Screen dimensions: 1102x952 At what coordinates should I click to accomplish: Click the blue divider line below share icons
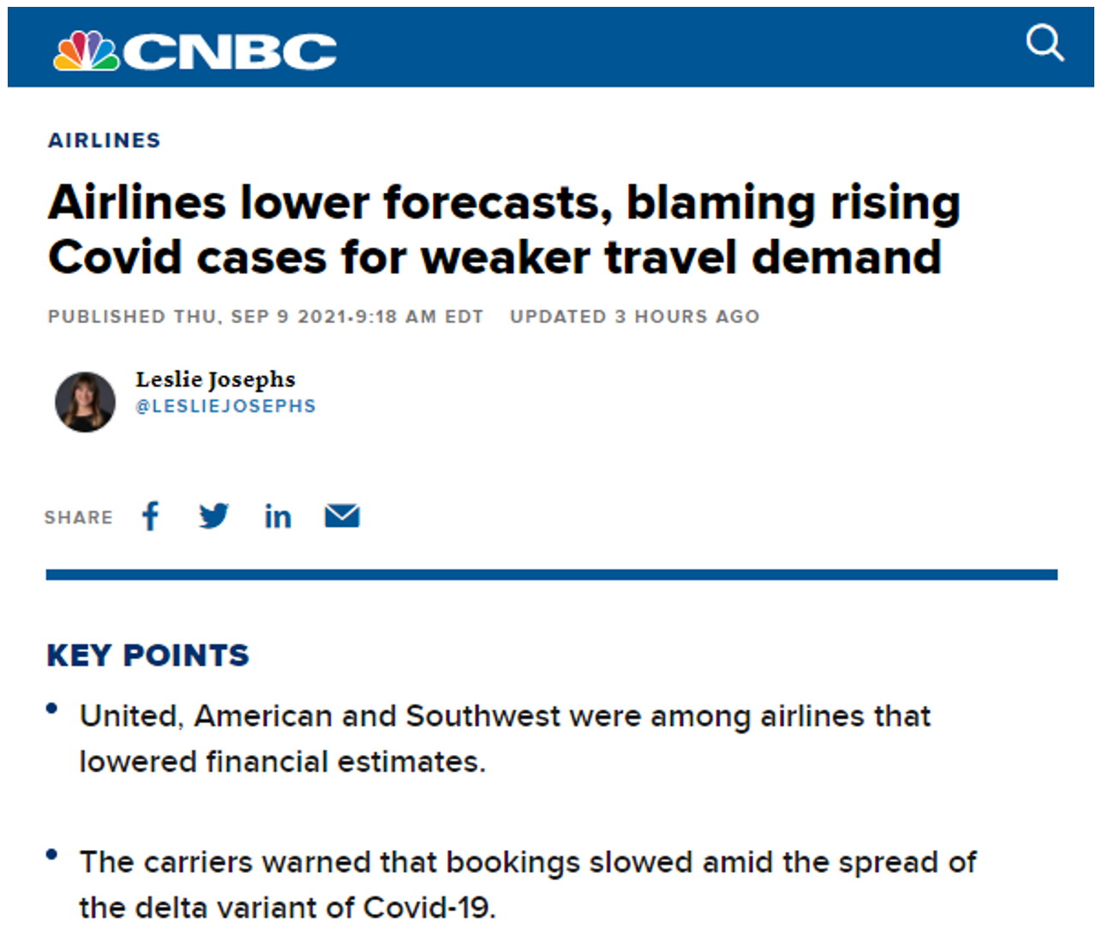[551, 575]
